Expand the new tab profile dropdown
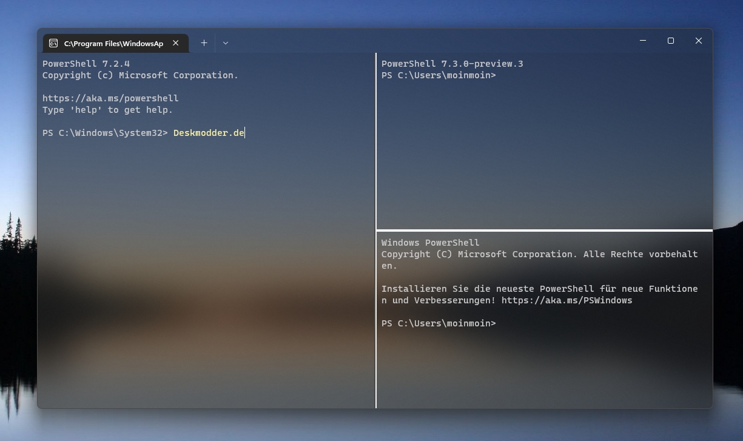The width and height of the screenshot is (743, 441). pyautogui.click(x=226, y=43)
